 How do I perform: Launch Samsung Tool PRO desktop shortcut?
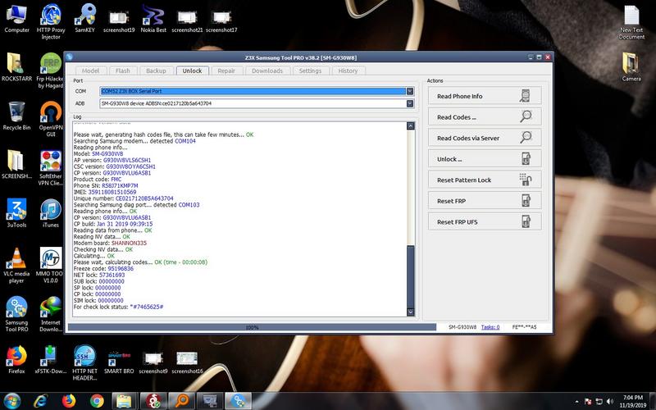16,314
